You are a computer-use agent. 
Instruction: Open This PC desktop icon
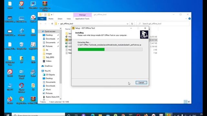coord(10,87)
